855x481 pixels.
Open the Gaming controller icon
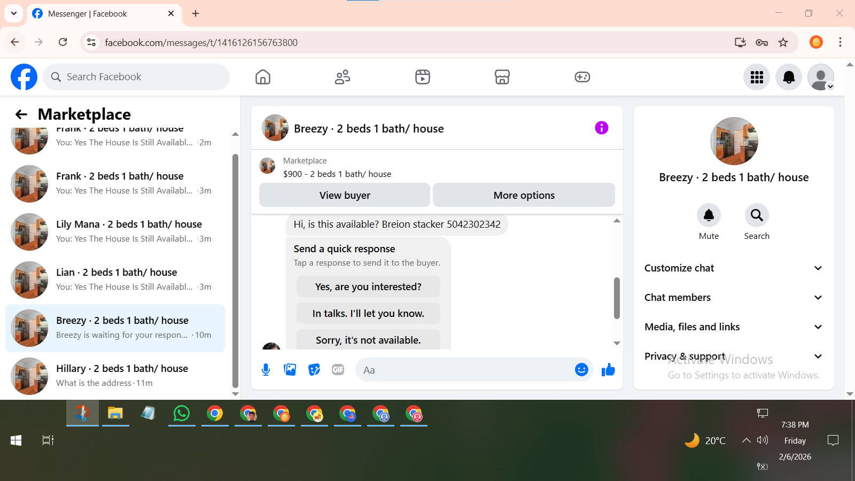tap(582, 77)
